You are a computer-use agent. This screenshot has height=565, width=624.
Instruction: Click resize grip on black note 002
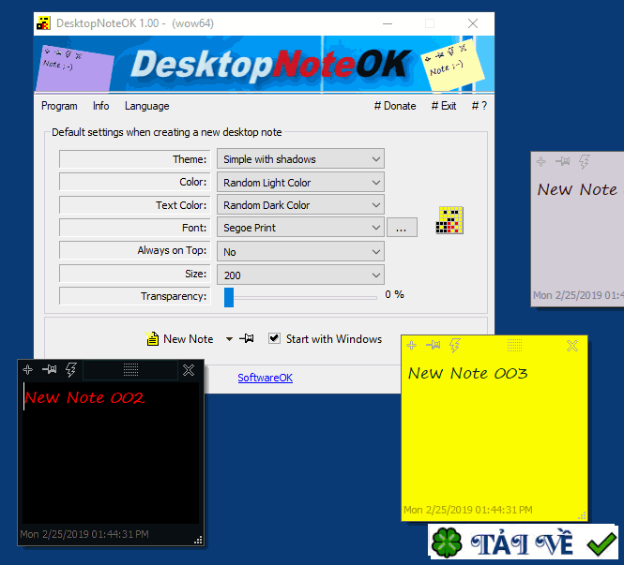198,540
